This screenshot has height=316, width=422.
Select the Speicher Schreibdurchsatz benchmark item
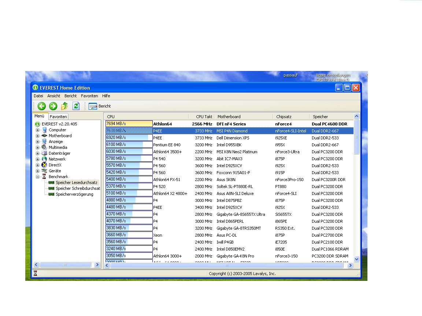pos(78,188)
